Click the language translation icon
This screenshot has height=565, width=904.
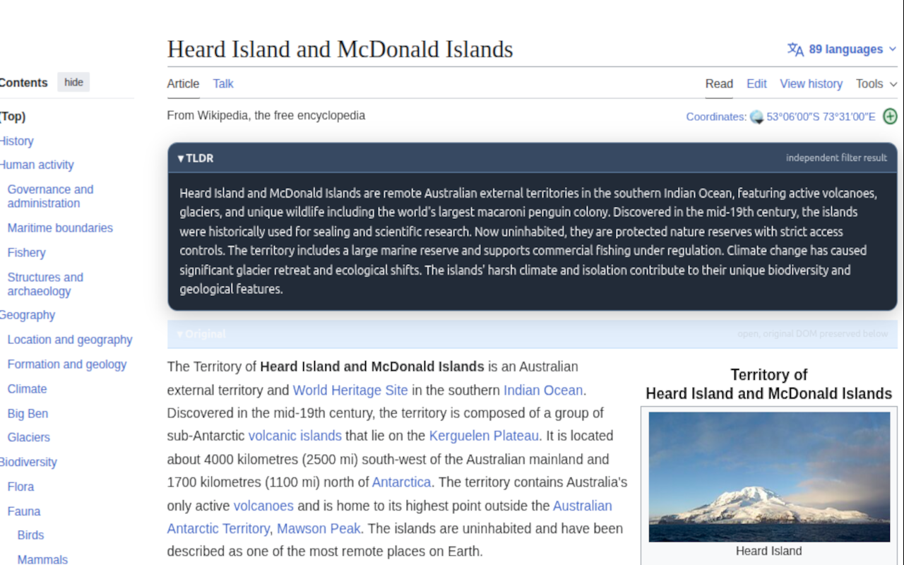tap(795, 49)
